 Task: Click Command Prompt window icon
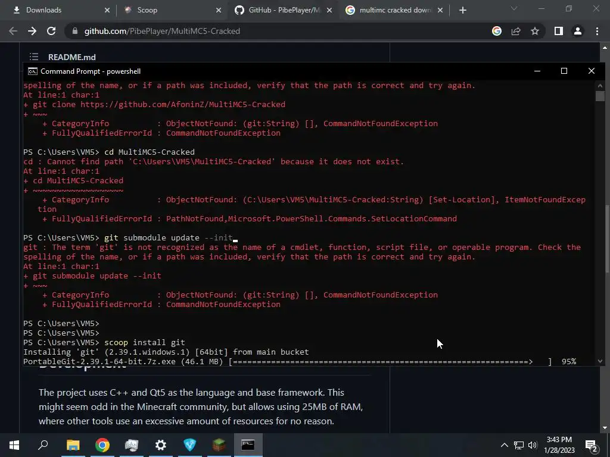33,71
